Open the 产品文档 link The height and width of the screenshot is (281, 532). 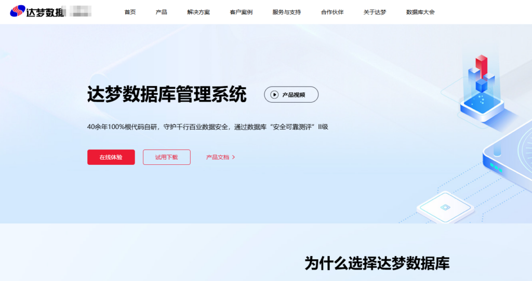tap(220, 157)
